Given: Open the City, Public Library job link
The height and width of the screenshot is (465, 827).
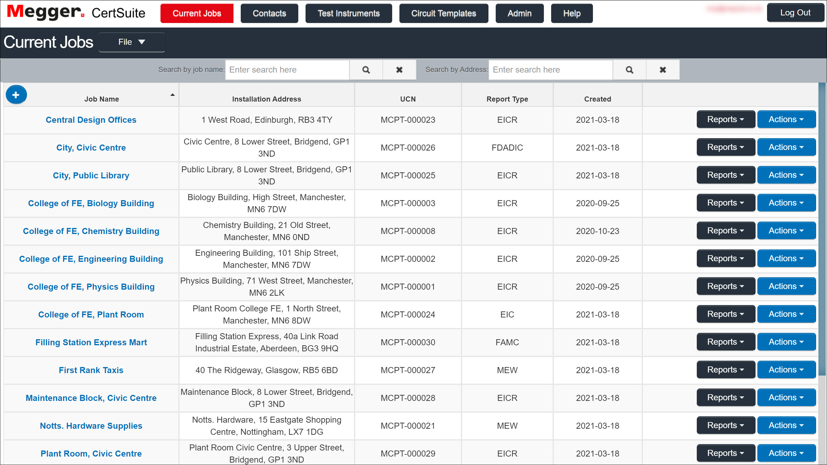Looking at the screenshot, I should [91, 175].
